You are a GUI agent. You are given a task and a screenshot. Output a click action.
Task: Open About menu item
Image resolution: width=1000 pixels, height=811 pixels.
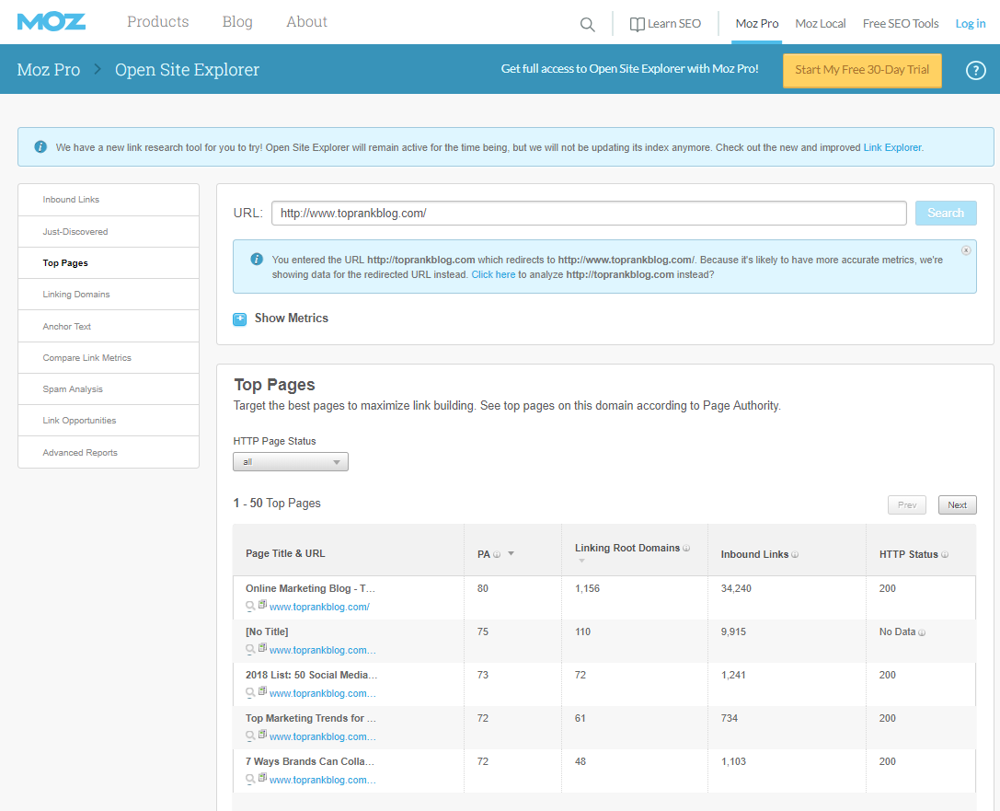(306, 22)
